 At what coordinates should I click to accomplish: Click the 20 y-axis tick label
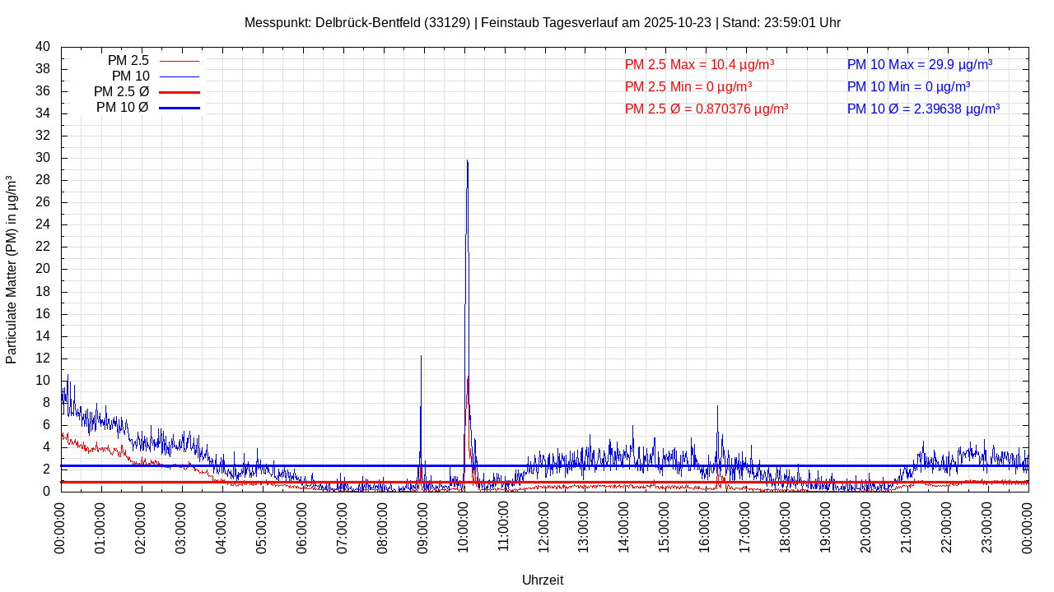[x=43, y=269]
